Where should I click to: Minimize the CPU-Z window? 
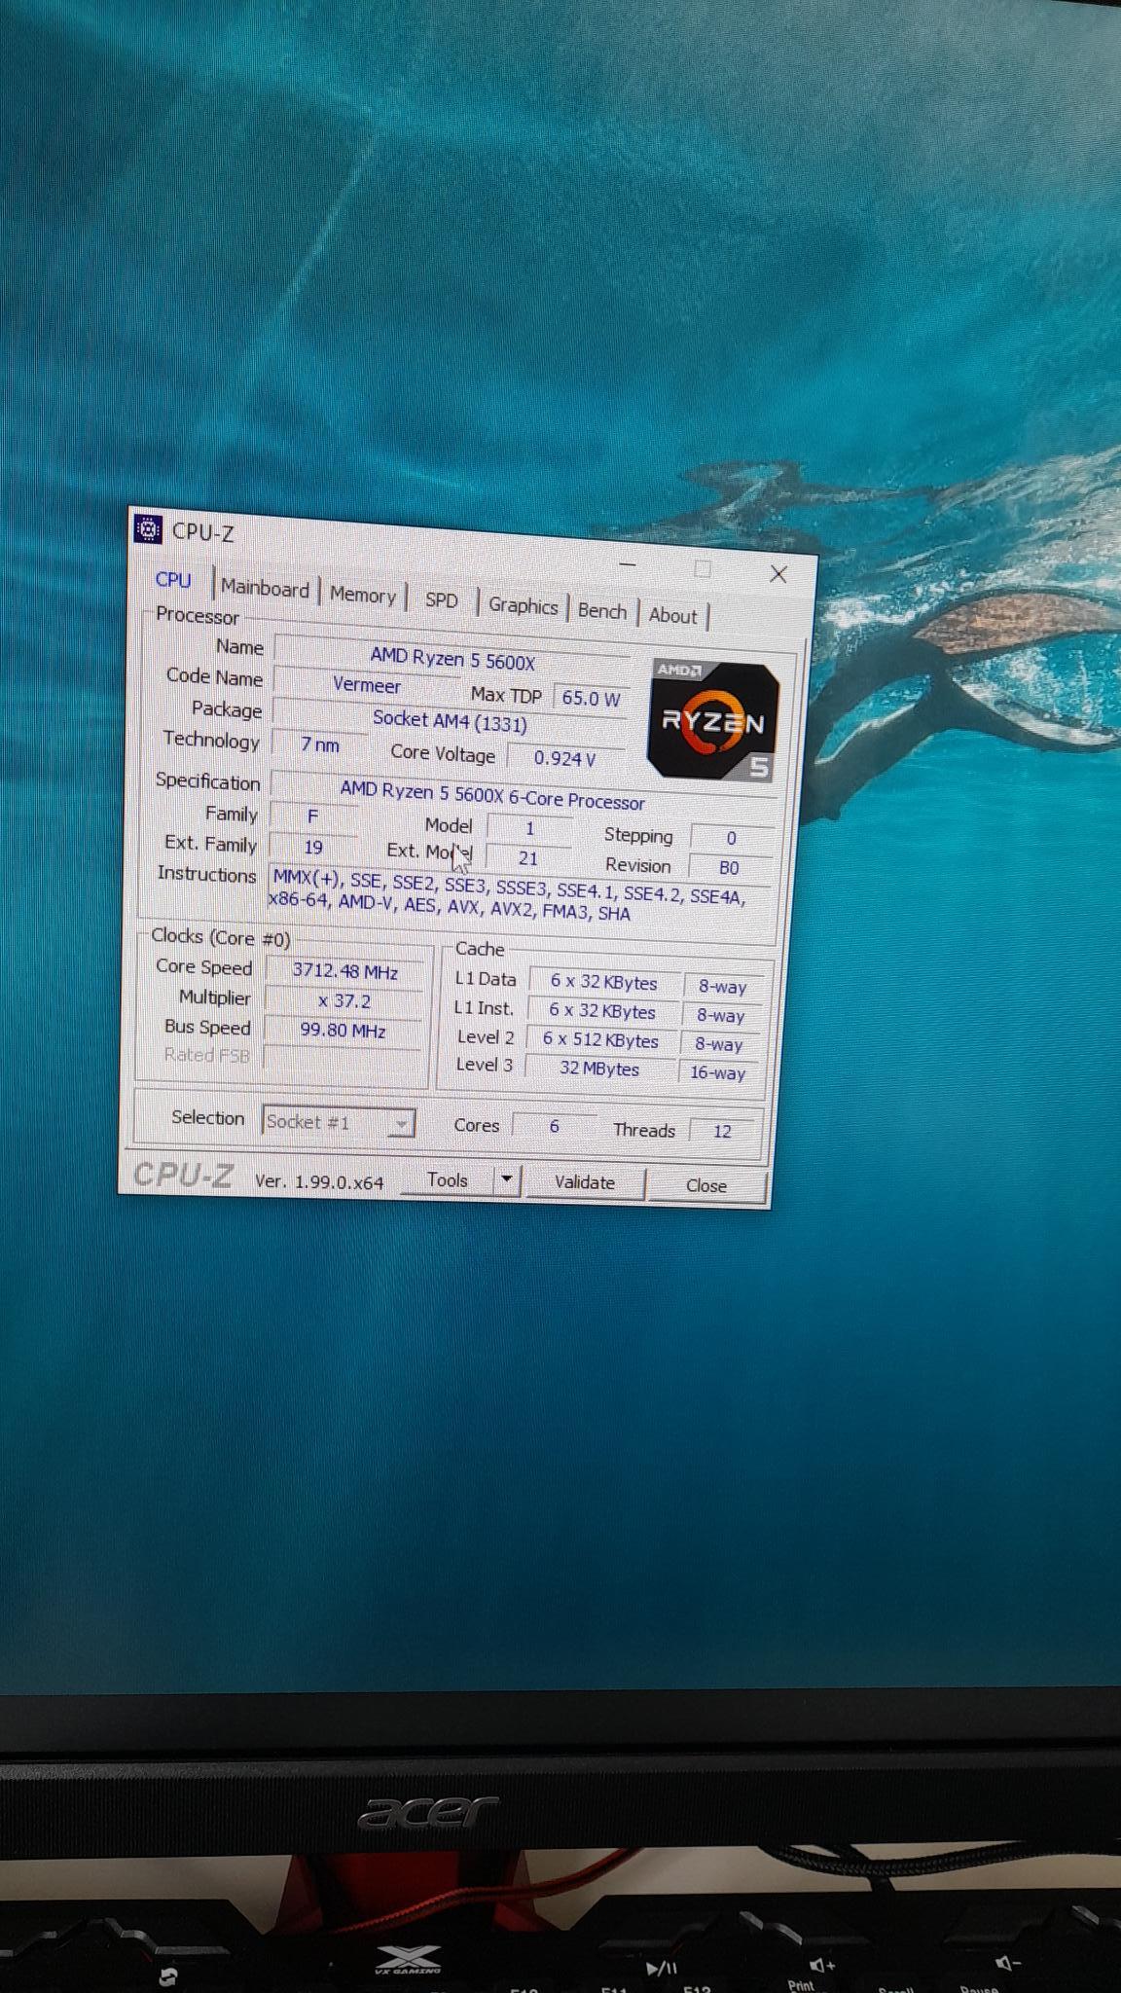click(x=628, y=564)
